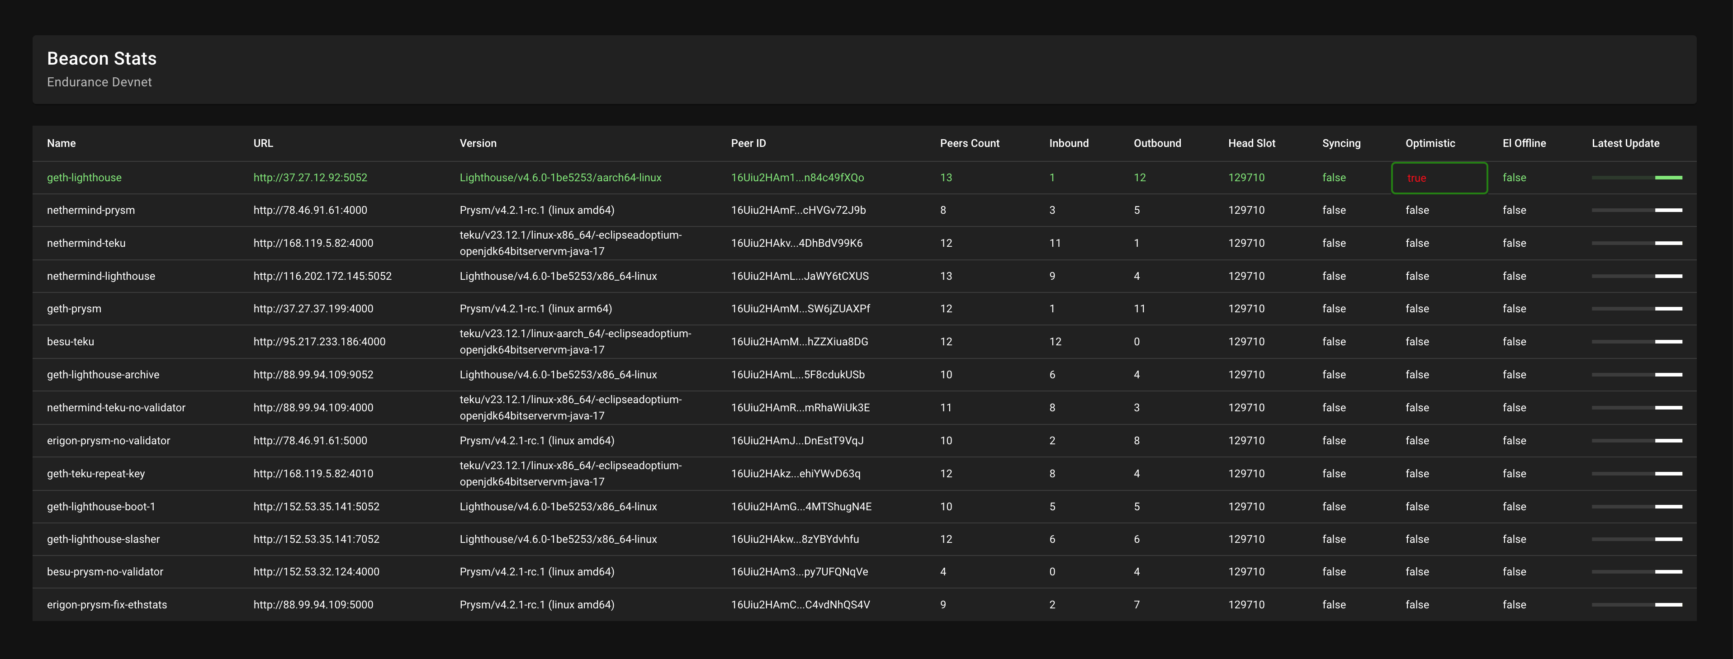Viewport: 1733px width, 659px height.
Task: Click peer ID 16Uiu2HAmL...JaWY6tCXUS
Action: pos(800,276)
